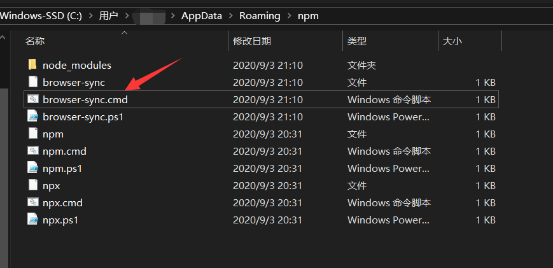Click the npx plain file icon

(32, 185)
